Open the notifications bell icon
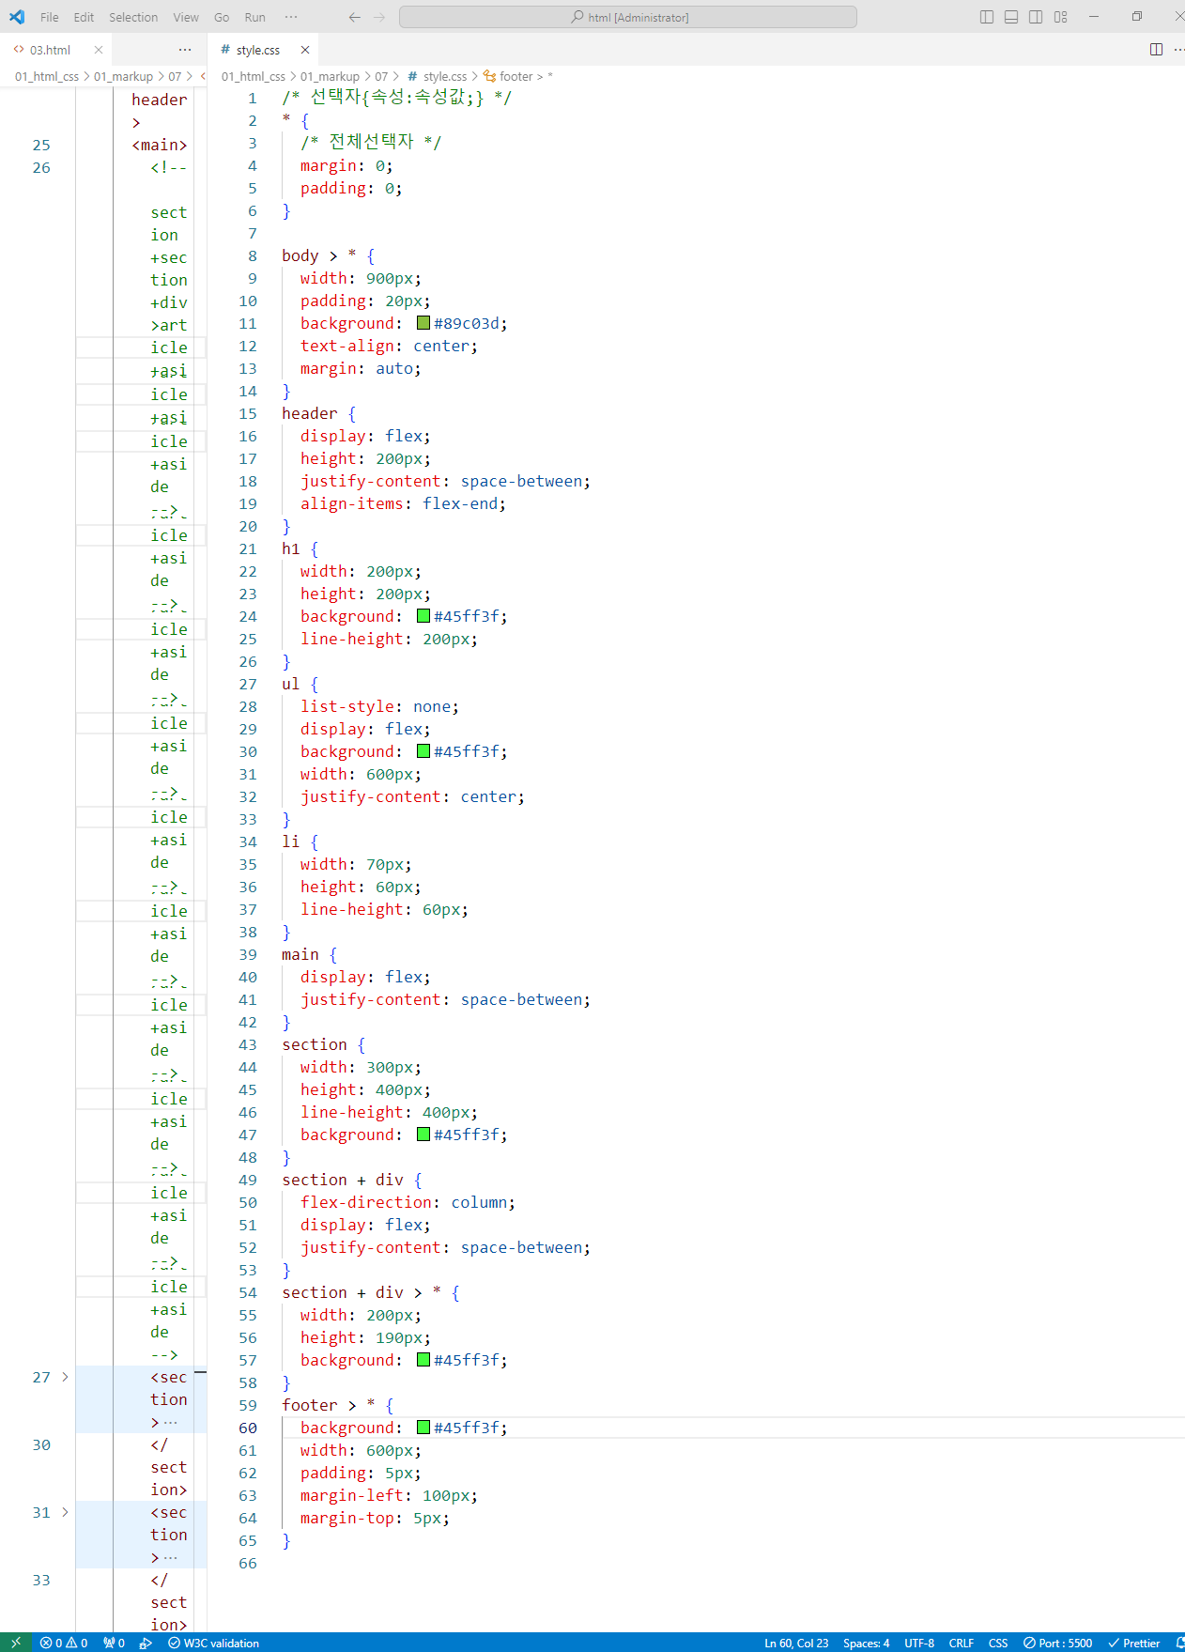 click(x=1179, y=1643)
